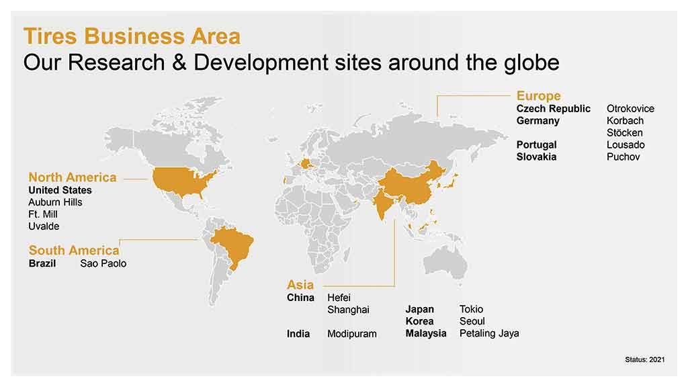This screenshot has width=688, height=387.
Task: Select the 'Malaysia' country label
Action: tap(425, 333)
